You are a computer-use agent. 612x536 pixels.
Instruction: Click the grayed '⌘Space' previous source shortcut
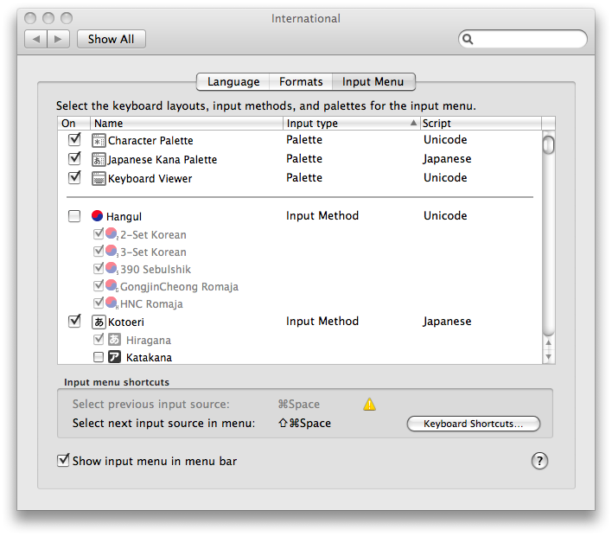298,404
